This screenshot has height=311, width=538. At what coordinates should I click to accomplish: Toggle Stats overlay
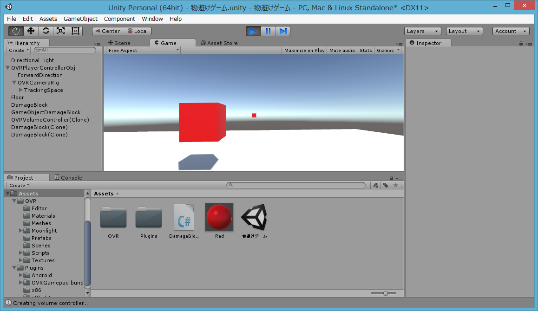pyautogui.click(x=366, y=51)
